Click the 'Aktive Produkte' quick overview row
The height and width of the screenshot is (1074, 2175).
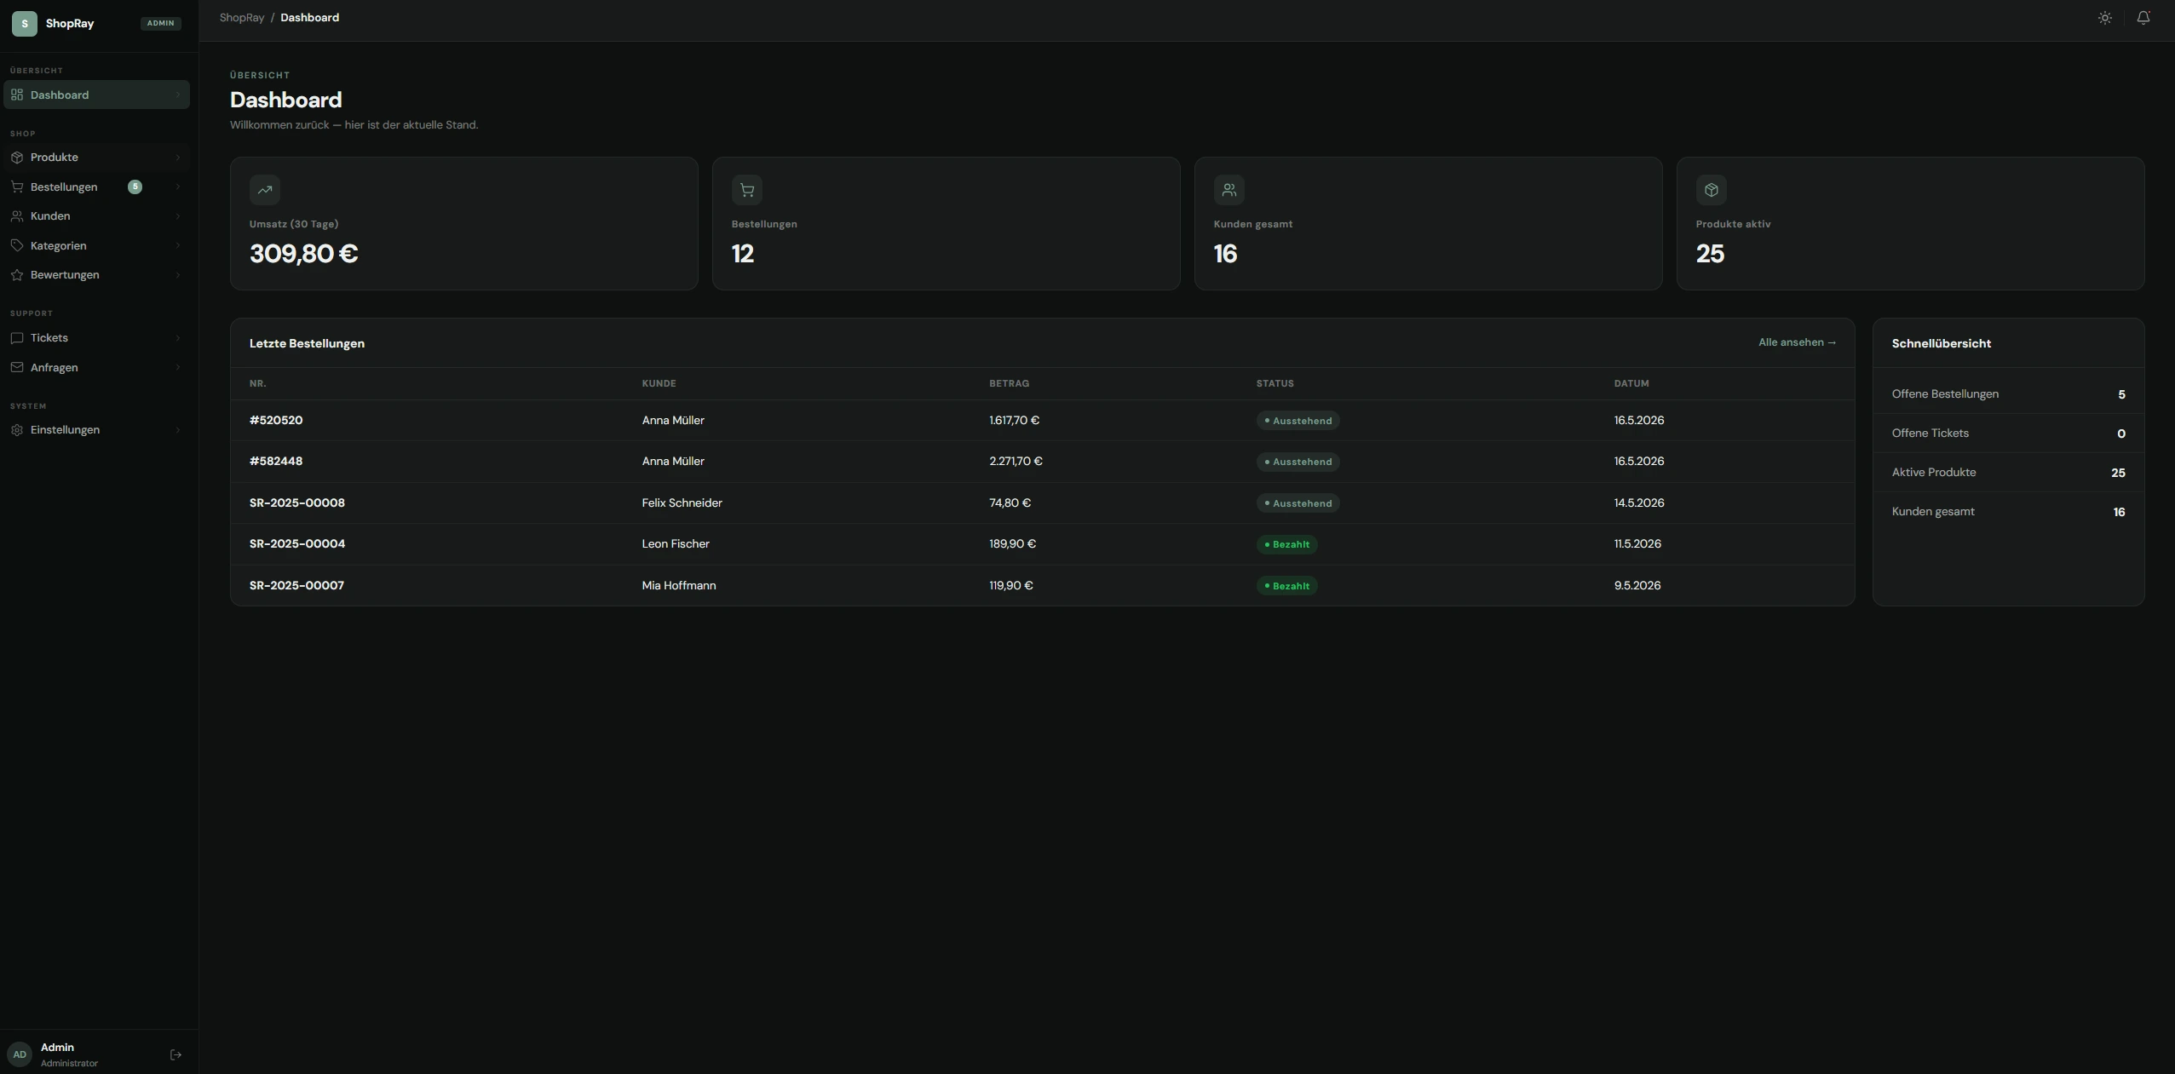(x=2008, y=473)
